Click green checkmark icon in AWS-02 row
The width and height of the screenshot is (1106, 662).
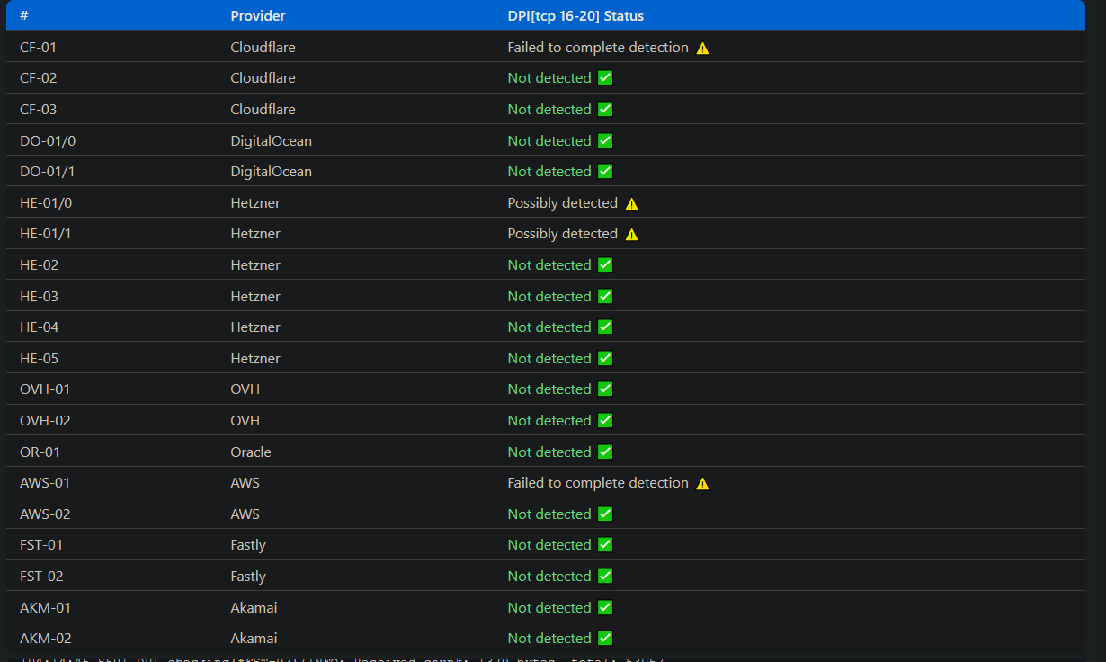click(x=605, y=514)
